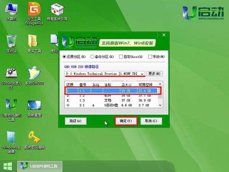Activate U启动PE装机工具 taskbar item
The height and width of the screenshot is (172, 229).
pyautogui.click(x=40, y=166)
